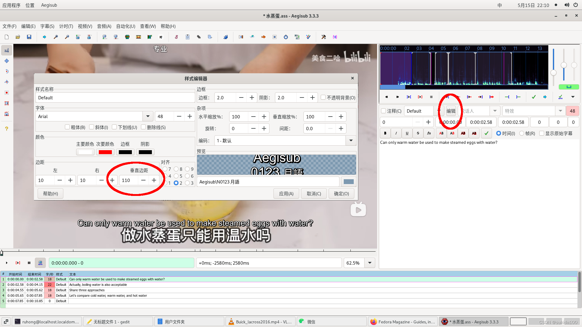Click the Pause video playback button
This screenshot has width=582, height=327.
29,263
